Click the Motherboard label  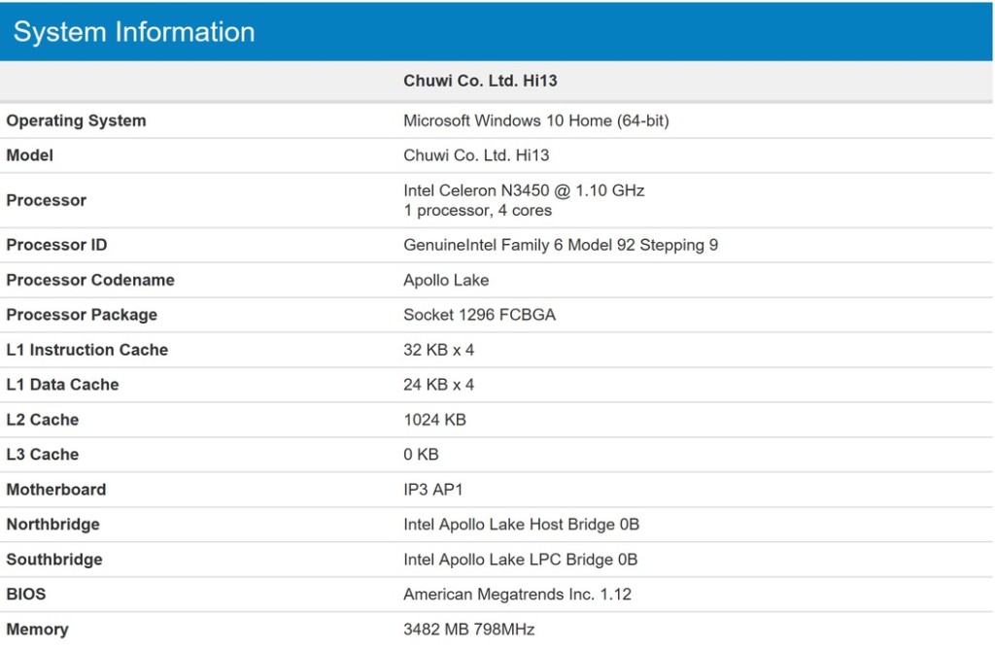tap(55, 490)
